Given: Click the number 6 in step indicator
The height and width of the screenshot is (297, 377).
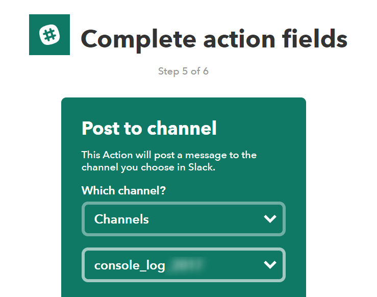Looking at the screenshot, I should point(206,71).
